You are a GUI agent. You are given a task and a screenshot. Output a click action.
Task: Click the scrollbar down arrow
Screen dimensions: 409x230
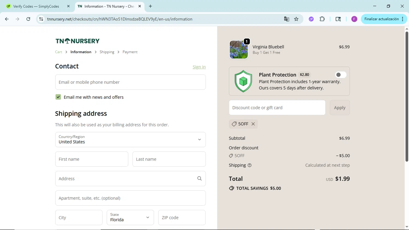point(407,227)
